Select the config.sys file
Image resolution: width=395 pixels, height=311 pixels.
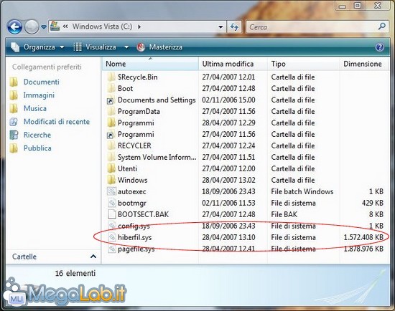click(134, 226)
